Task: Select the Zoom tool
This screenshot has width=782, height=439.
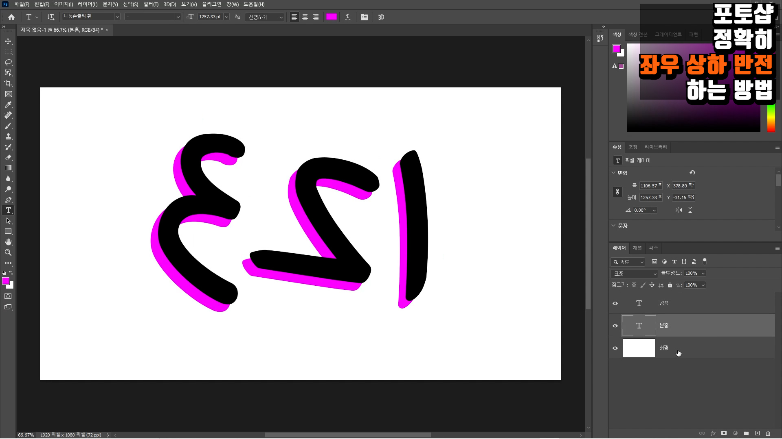Action: tap(8, 252)
